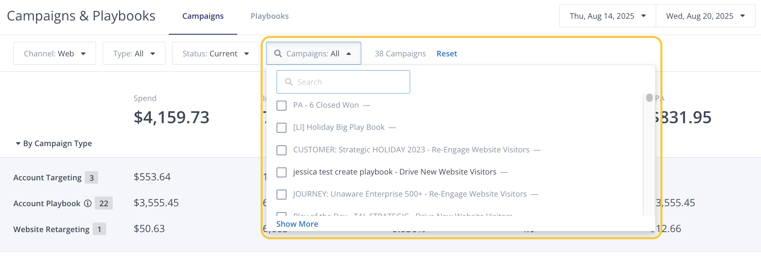
Task: Click the arrow beside Thu, Aug 14, 2025
Action: [x=644, y=16]
